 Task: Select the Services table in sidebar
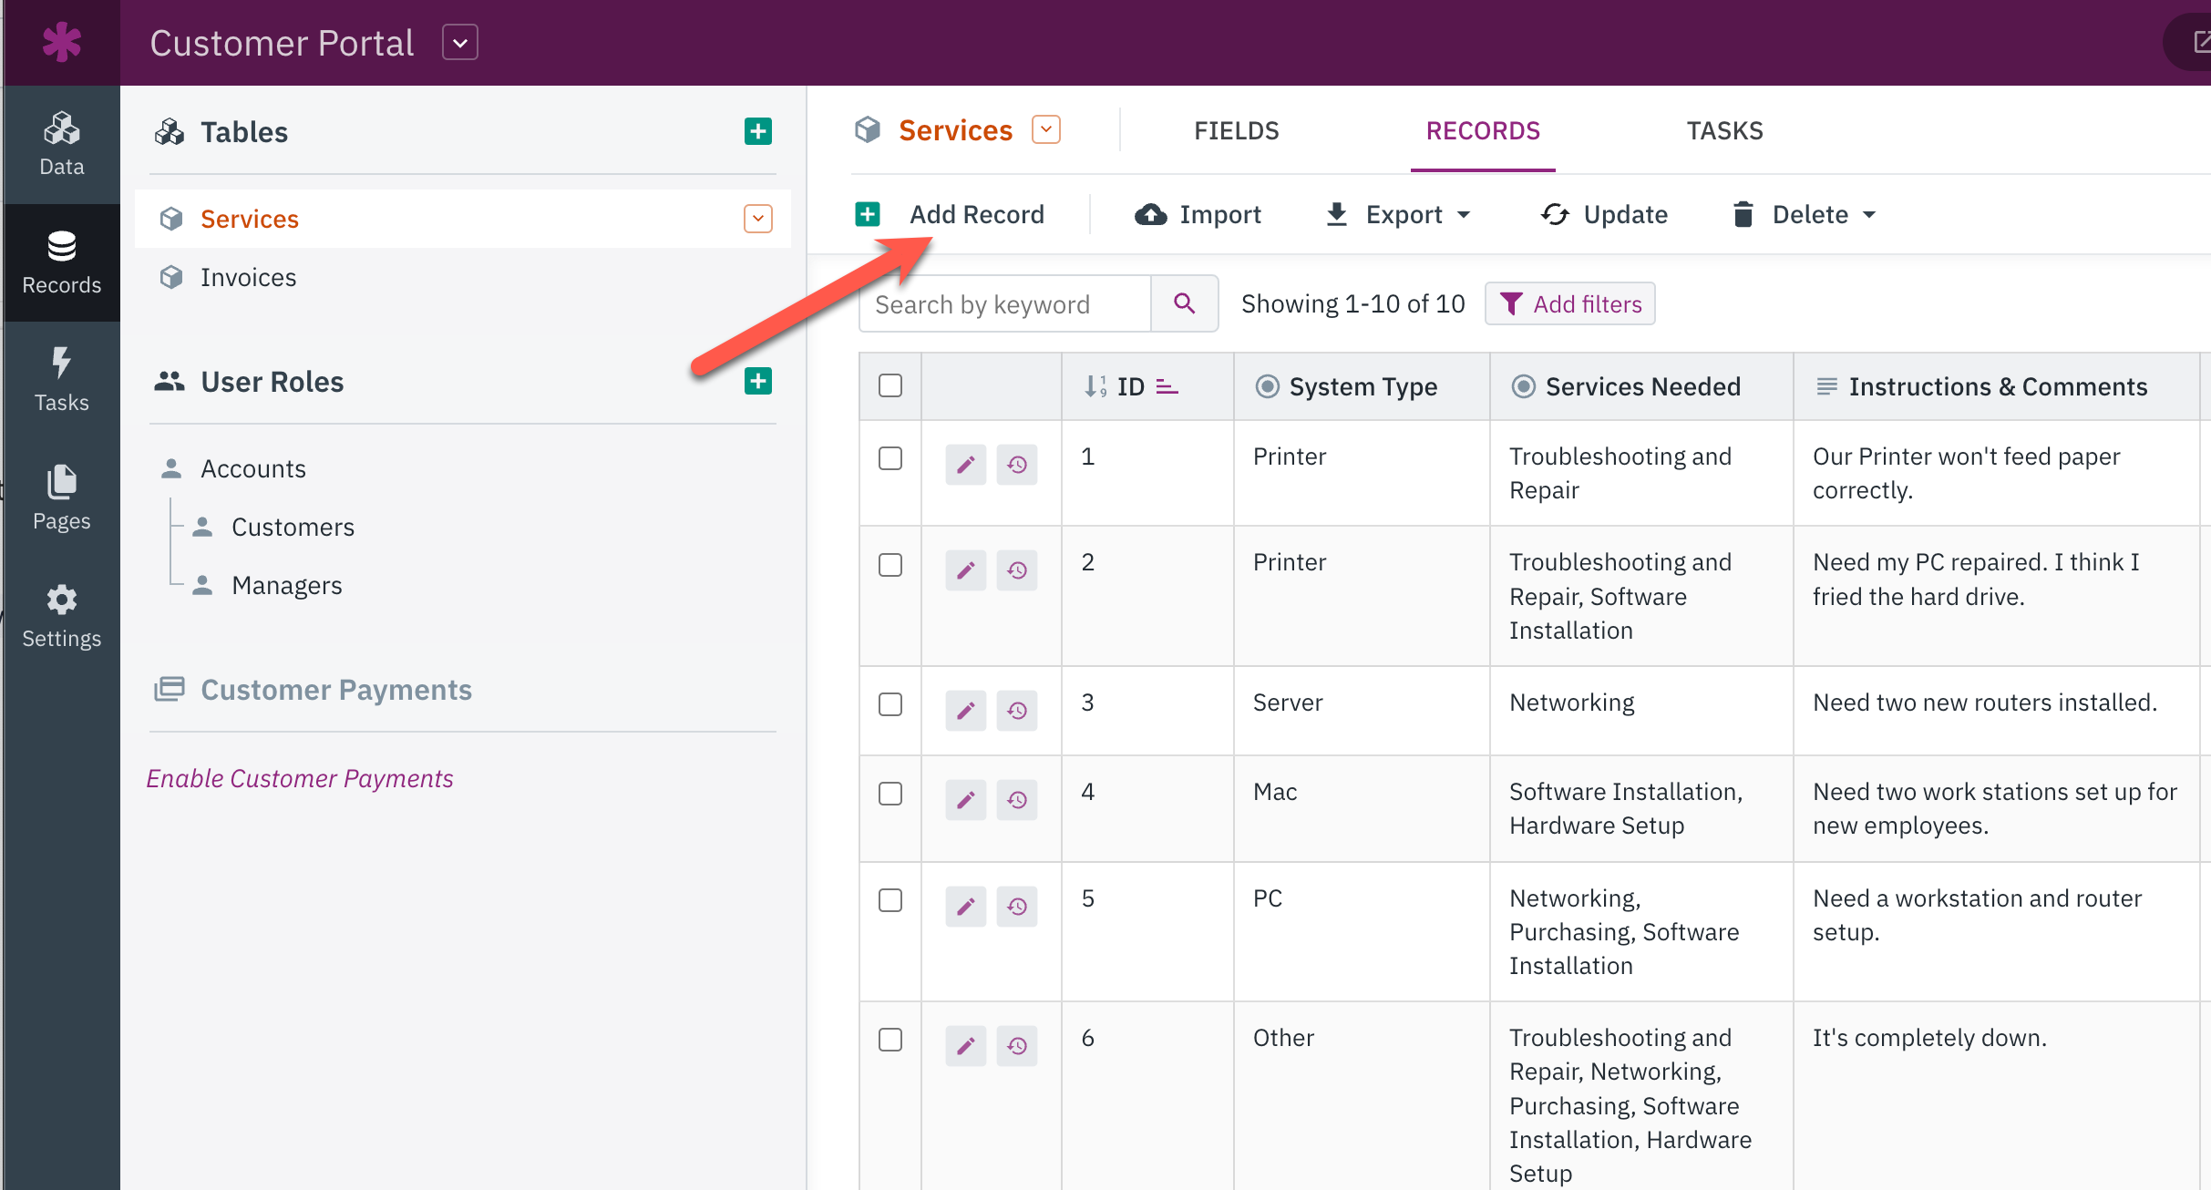tap(462, 219)
